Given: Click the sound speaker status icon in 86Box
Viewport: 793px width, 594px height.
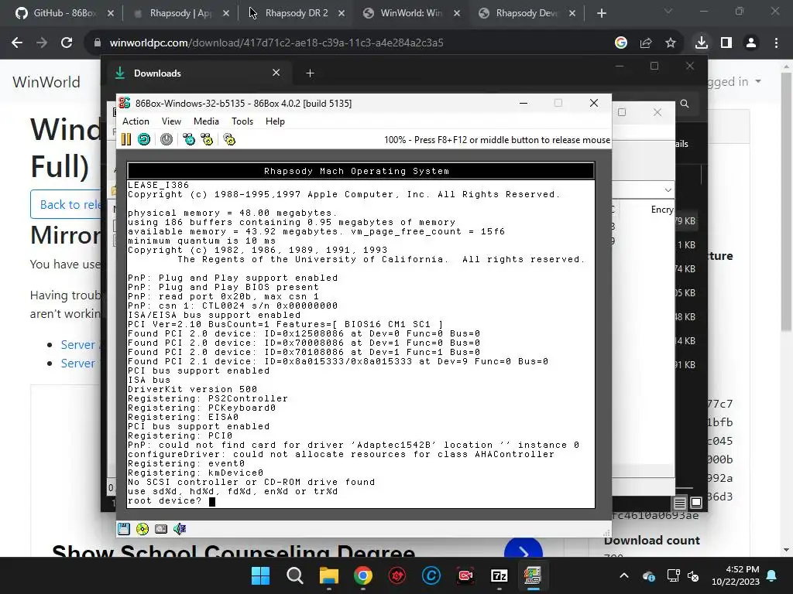Looking at the screenshot, I should [x=180, y=529].
